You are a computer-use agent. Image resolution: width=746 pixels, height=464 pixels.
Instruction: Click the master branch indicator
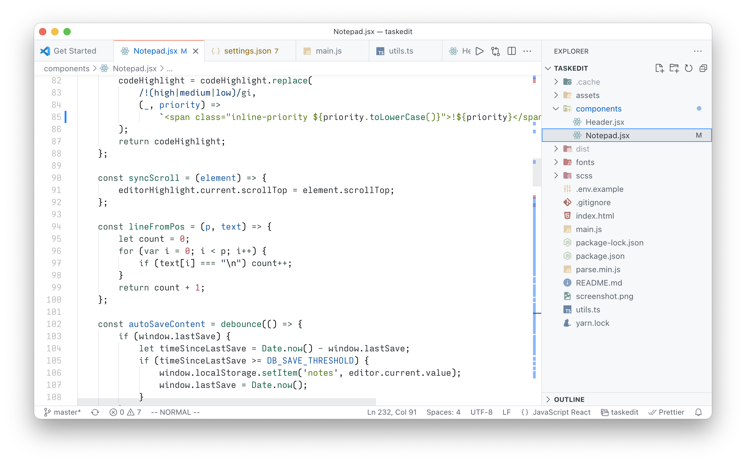pyautogui.click(x=63, y=412)
